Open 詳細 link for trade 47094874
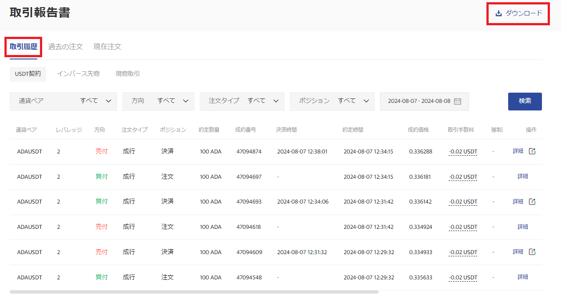561x302 pixels. [518, 151]
